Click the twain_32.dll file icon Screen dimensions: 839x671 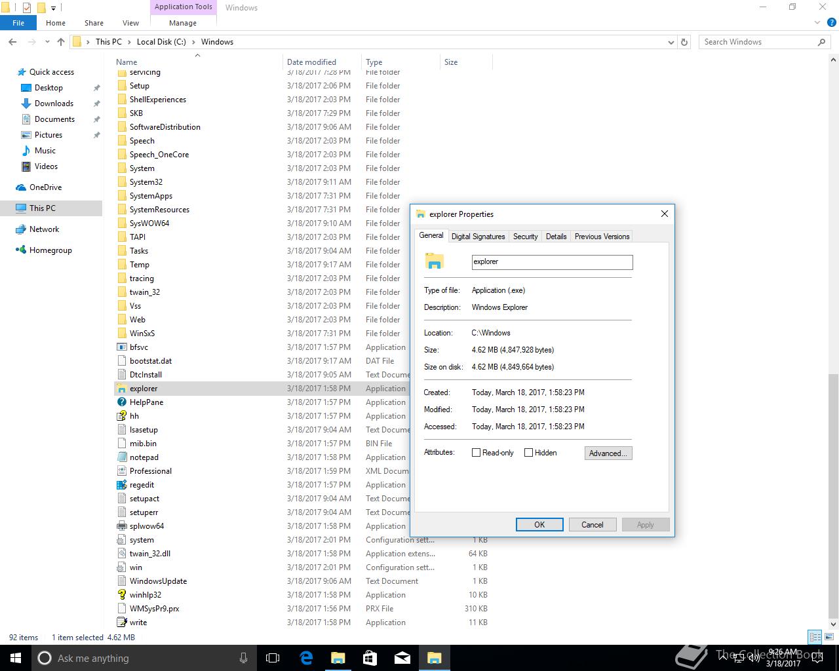121,554
